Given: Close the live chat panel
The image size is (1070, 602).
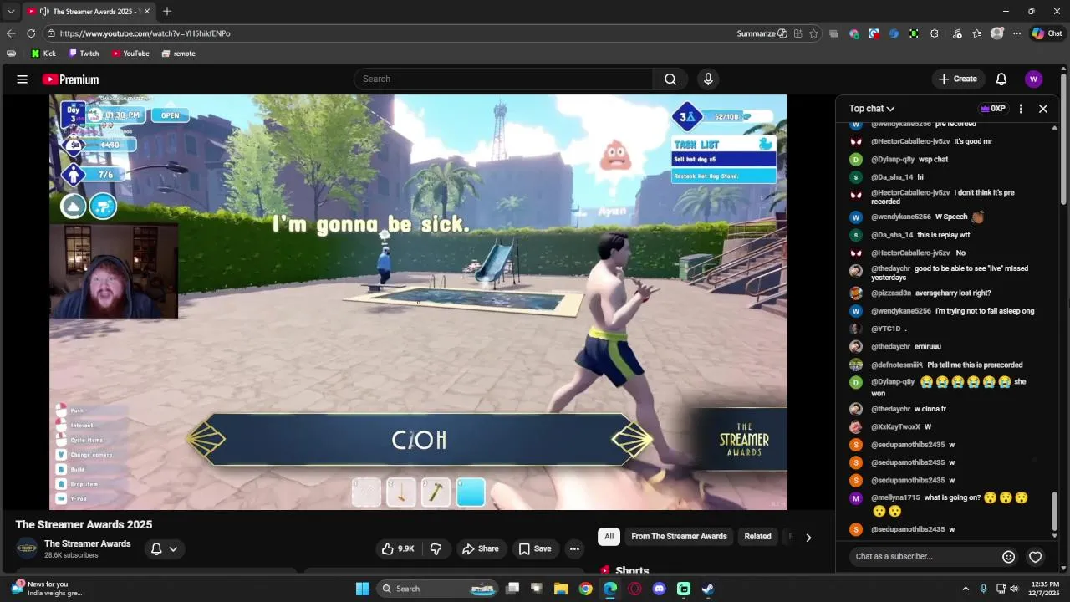Looking at the screenshot, I should click(x=1043, y=109).
